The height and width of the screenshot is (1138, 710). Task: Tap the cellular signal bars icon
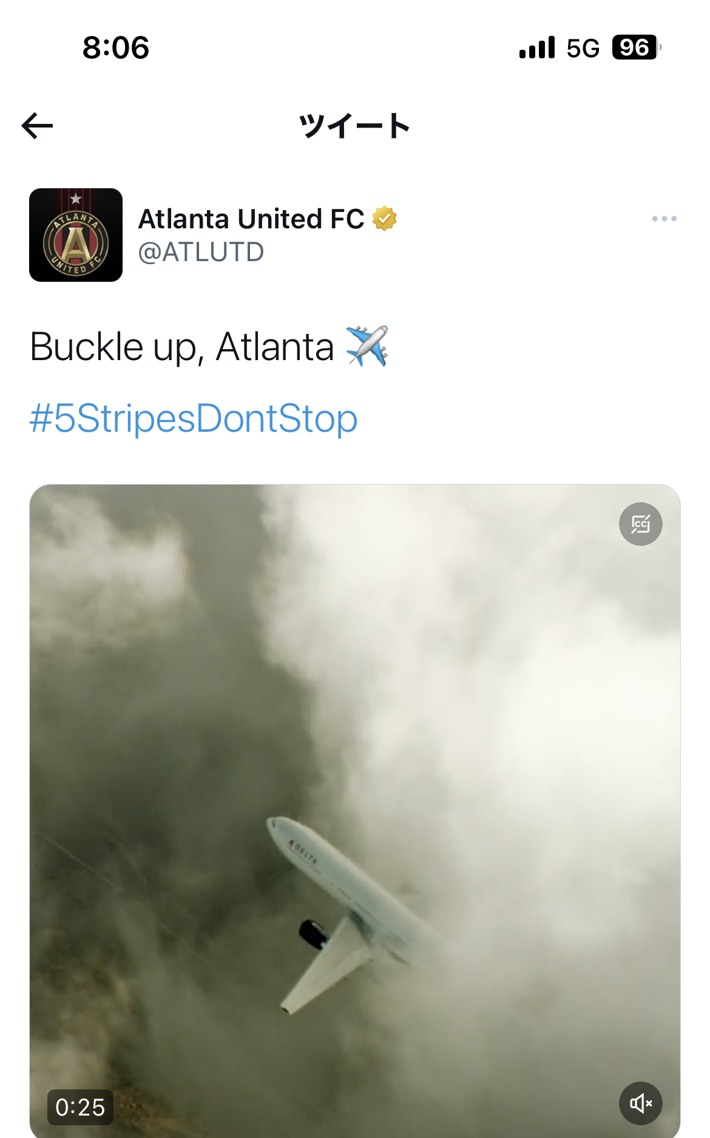coord(537,47)
